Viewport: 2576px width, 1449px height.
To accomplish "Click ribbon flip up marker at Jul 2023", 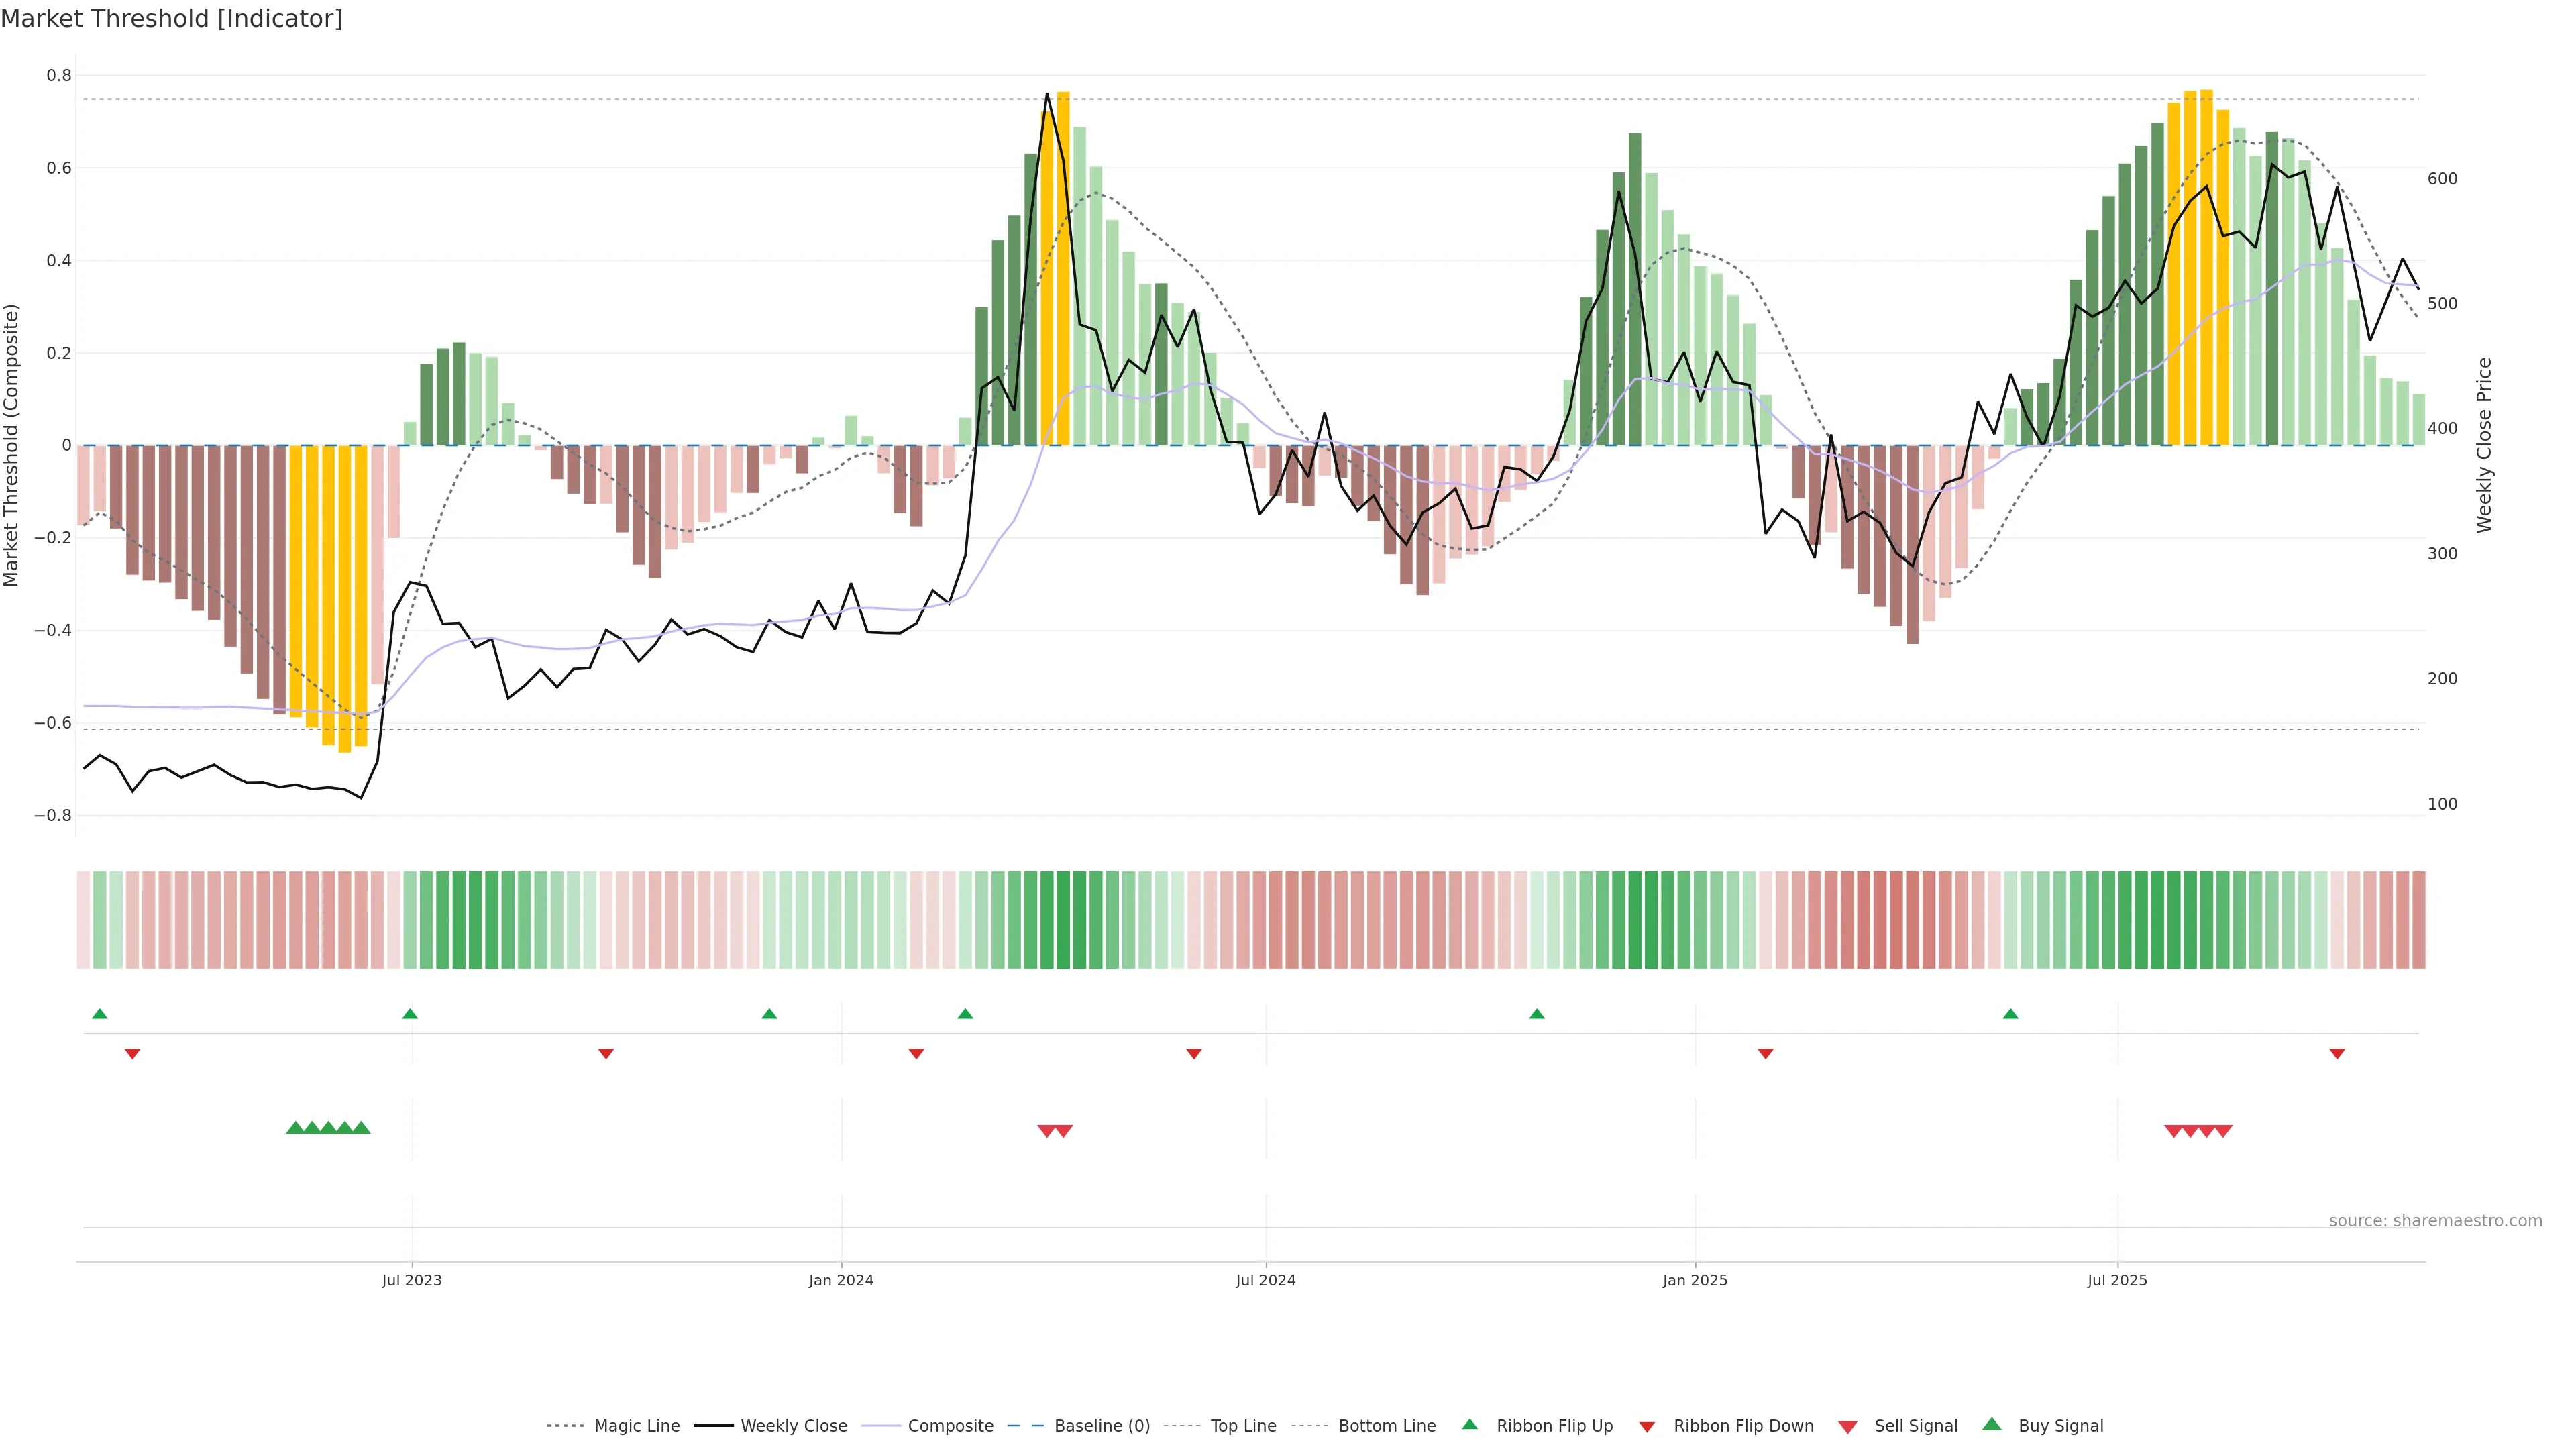I will (410, 1014).
